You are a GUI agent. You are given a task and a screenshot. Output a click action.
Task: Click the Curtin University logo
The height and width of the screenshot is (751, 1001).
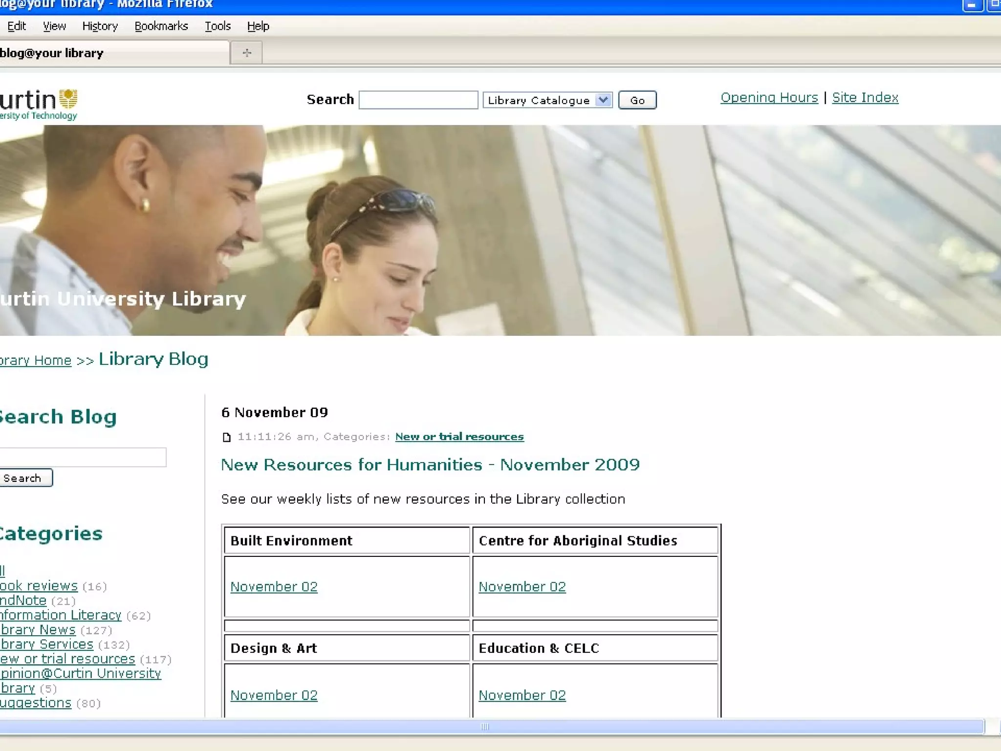[x=39, y=104]
